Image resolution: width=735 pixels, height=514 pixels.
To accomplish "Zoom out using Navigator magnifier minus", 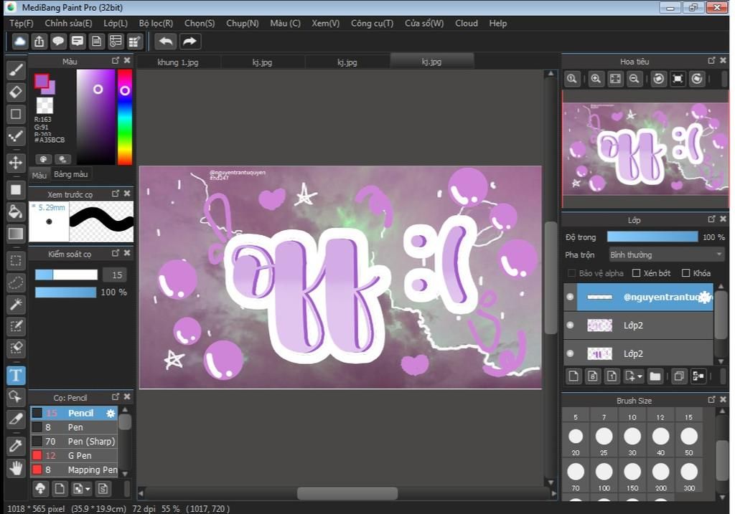I will (x=635, y=79).
